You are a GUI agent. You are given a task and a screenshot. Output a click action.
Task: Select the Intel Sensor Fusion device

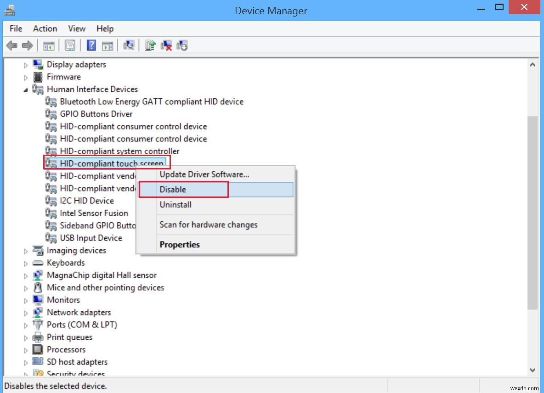(x=94, y=213)
